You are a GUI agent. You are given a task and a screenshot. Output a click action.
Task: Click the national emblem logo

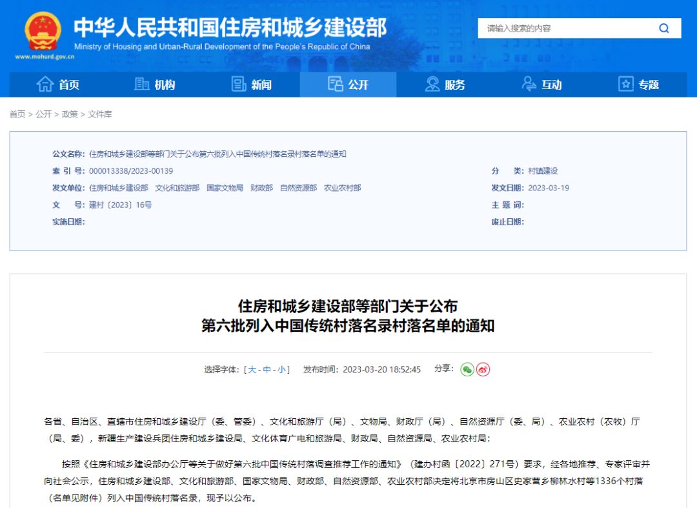[43, 31]
